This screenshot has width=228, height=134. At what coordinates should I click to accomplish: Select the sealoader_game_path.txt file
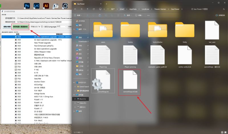coord(158,57)
